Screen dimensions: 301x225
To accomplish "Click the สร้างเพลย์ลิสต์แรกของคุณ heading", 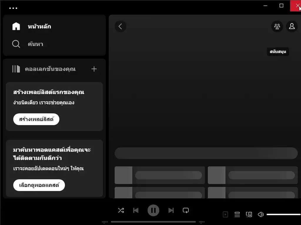I will [x=49, y=92].
